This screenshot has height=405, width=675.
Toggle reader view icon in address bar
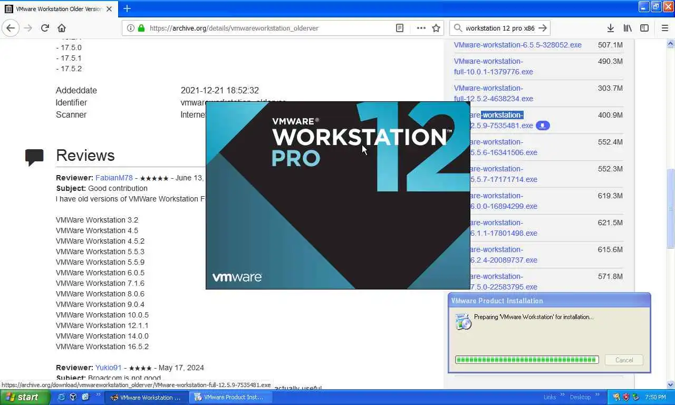tap(400, 28)
